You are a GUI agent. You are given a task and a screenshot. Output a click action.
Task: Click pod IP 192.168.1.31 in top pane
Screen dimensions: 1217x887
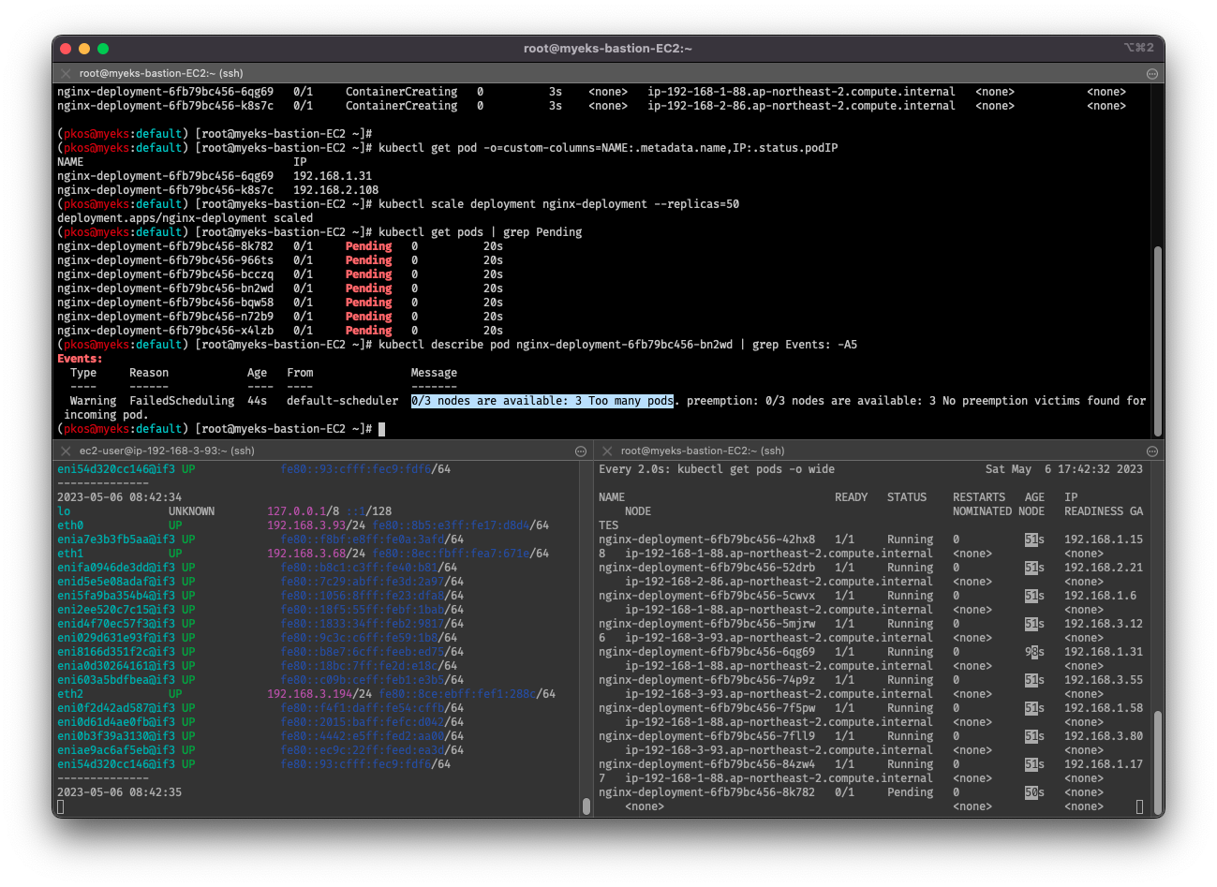click(333, 176)
